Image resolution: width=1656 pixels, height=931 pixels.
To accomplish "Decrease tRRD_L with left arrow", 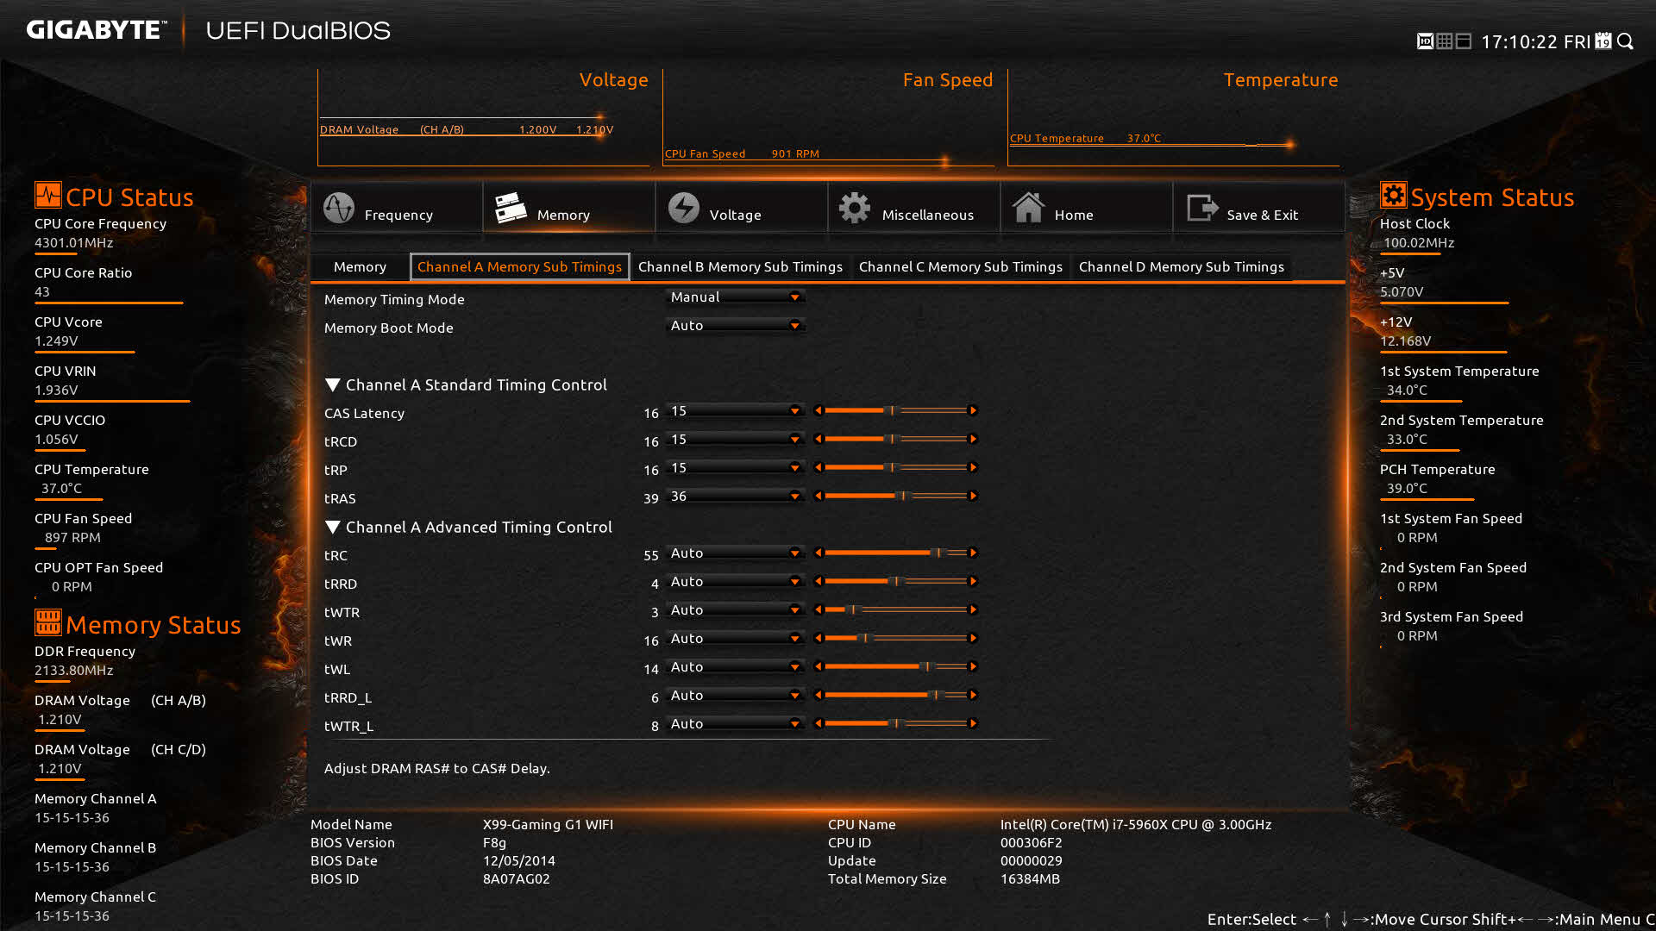I will [819, 695].
